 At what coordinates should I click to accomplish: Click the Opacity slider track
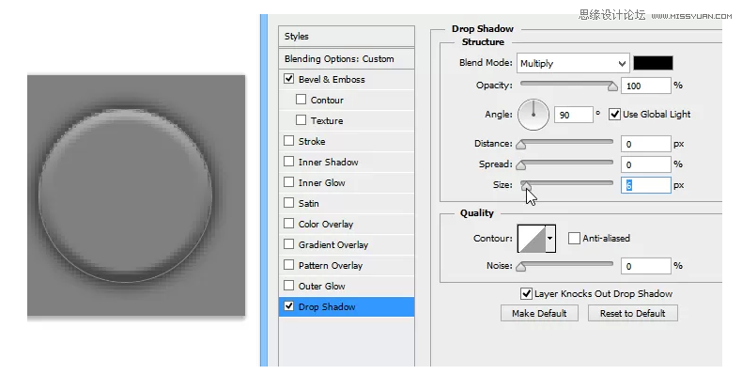[x=566, y=86]
